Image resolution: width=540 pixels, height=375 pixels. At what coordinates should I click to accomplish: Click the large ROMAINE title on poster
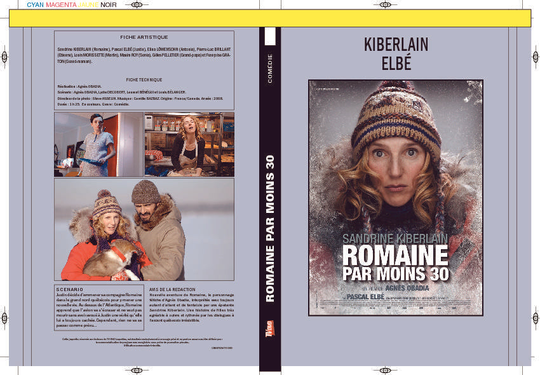click(x=395, y=256)
